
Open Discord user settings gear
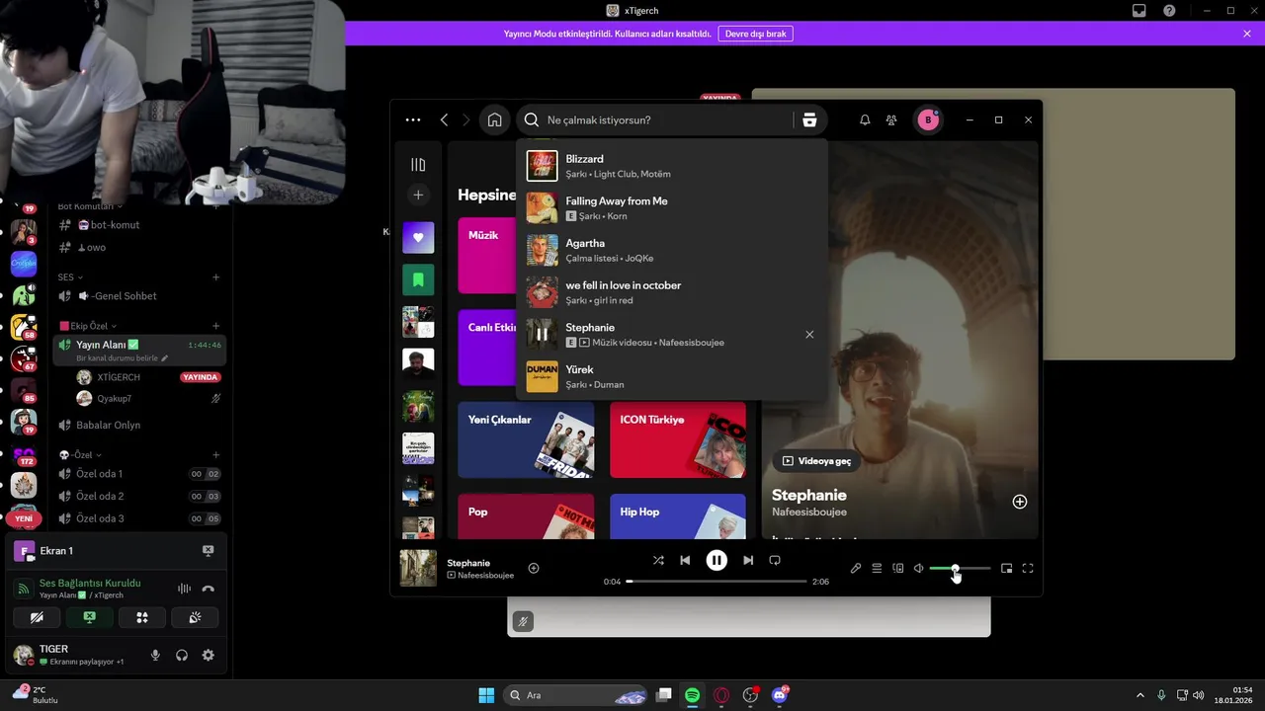[208, 655]
